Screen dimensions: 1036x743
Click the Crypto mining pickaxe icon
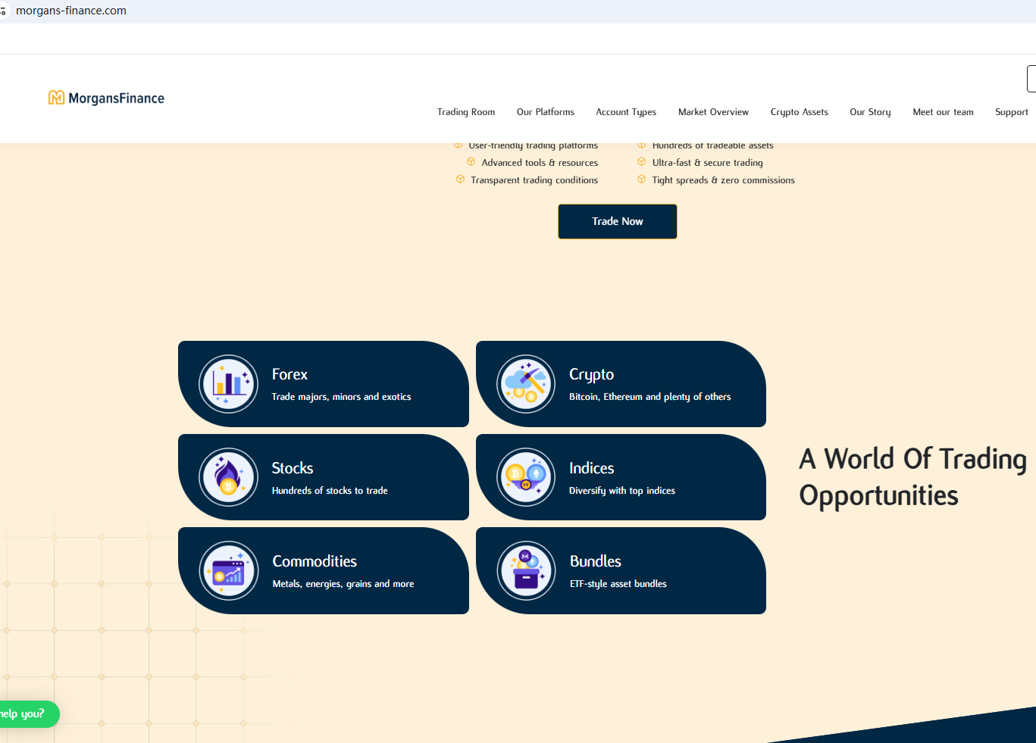click(526, 384)
